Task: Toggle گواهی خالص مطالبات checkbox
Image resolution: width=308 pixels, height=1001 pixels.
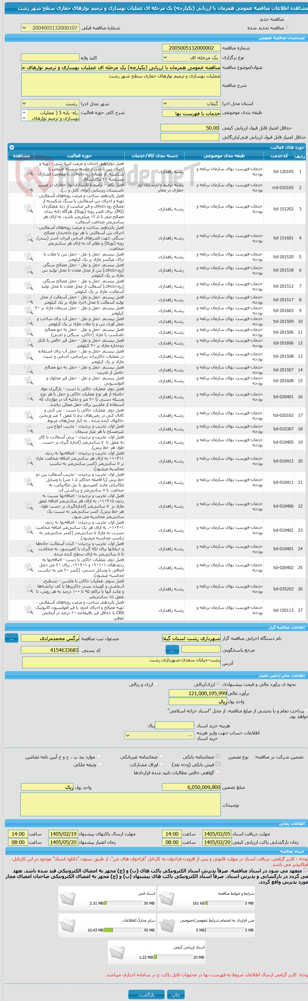Action: 218,772
